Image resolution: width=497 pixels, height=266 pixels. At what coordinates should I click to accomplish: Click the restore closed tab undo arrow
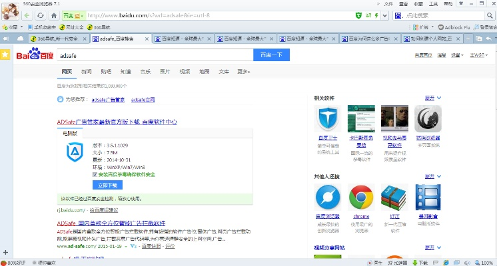489,39
